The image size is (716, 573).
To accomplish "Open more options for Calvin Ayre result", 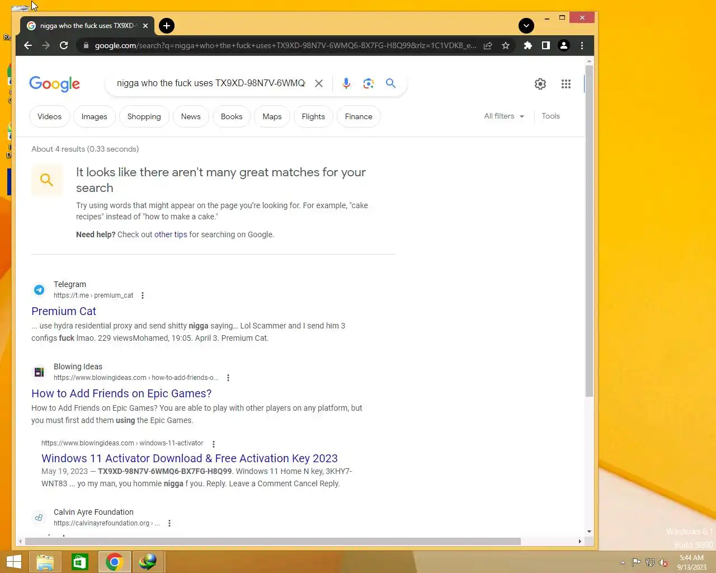I will [x=169, y=523].
